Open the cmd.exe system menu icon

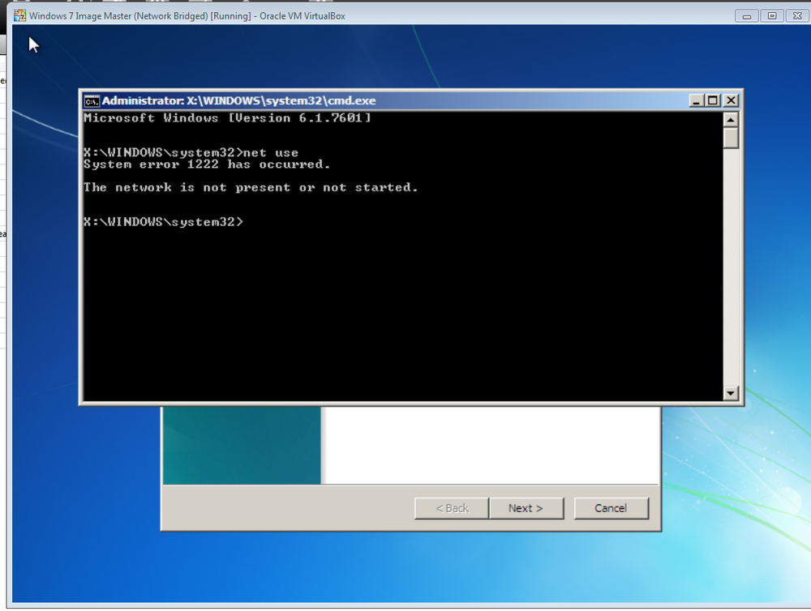tap(92, 100)
